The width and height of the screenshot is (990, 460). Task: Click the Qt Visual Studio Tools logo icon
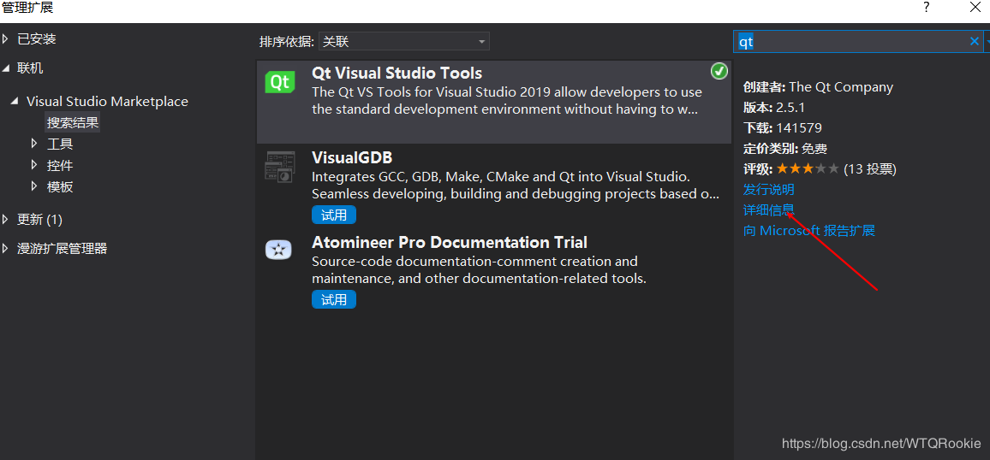279,81
